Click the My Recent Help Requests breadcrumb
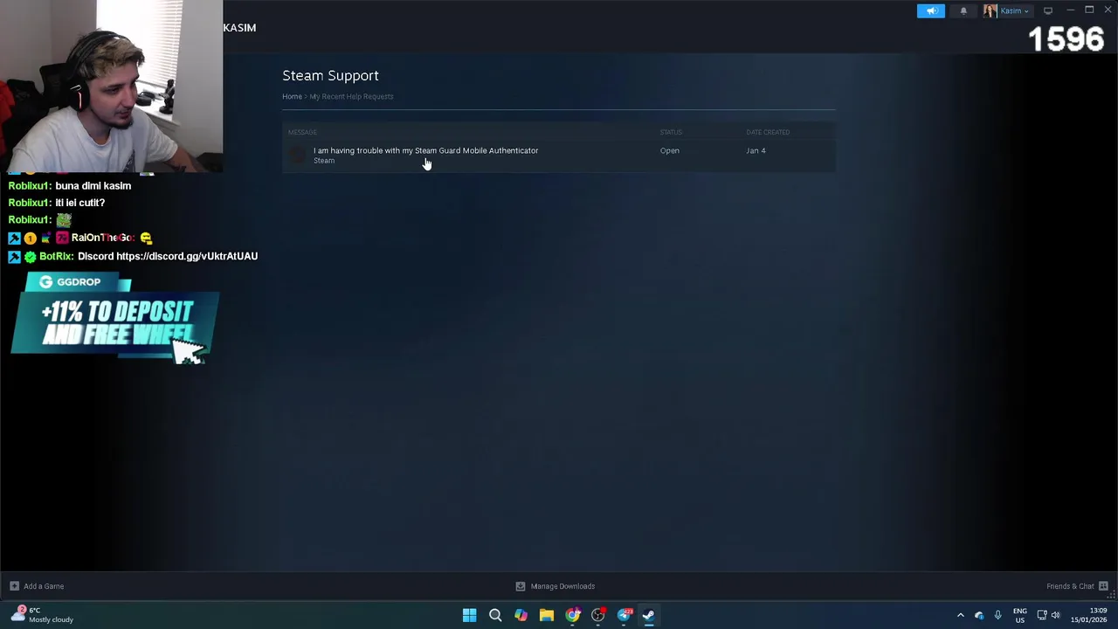Image resolution: width=1118 pixels, height=629 pixels. pyautogui.click(x=351, y=96)
